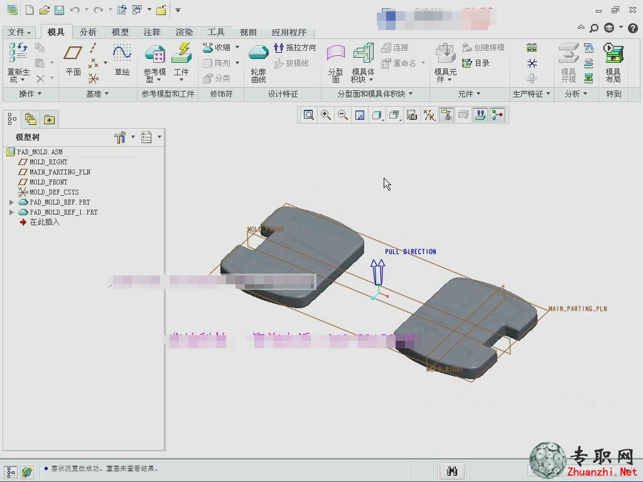Toggle the model tree navigator tab
This screenshot has height=482, width=643.
point(12,119)
